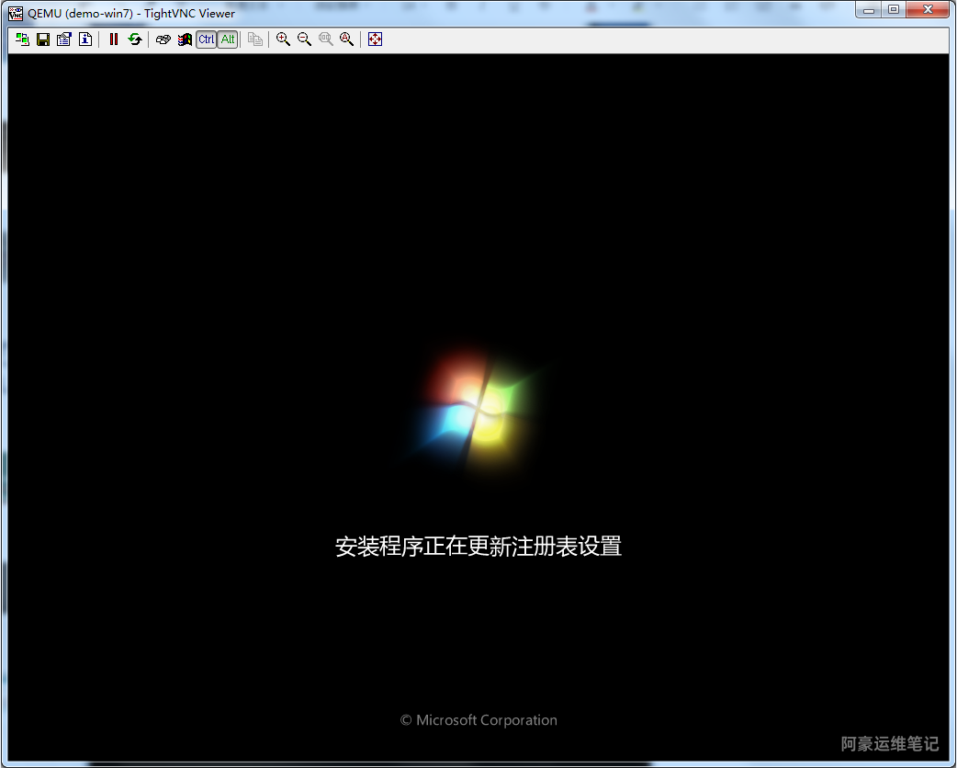Click the Transfer Files toolbar icon
Screen dimensions: 957x768
click(x=255, y=40)
